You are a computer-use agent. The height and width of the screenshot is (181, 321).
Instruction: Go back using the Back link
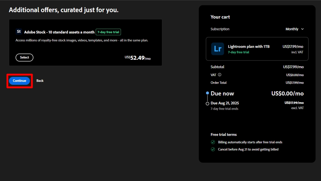40,81
